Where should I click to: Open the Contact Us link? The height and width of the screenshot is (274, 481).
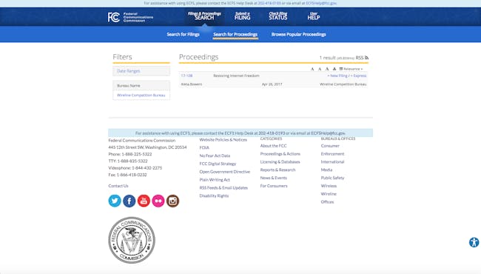[x=118, y=186]
